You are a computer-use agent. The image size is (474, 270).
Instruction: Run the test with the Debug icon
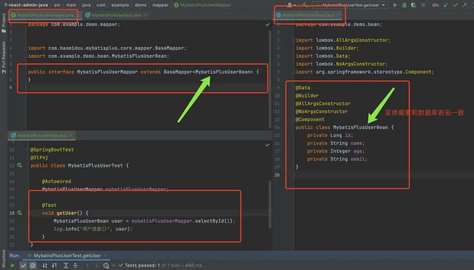pos(404,6)
